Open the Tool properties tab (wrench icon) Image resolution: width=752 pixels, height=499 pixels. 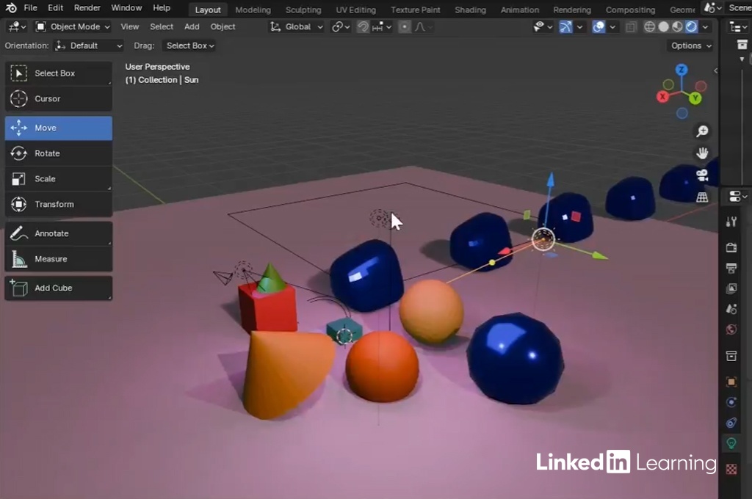tap(731, 222)
